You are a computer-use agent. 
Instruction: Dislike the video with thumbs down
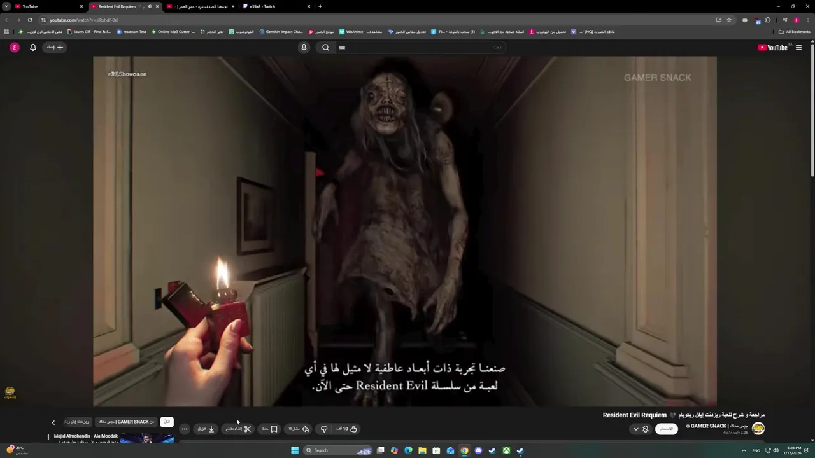[x=324, y=429]
